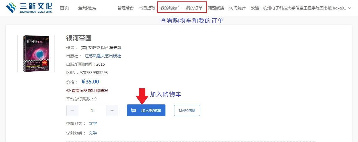Click the Sunshine Culture logo
This screenshot has height=142, width=358.
[x=29, y=8]
